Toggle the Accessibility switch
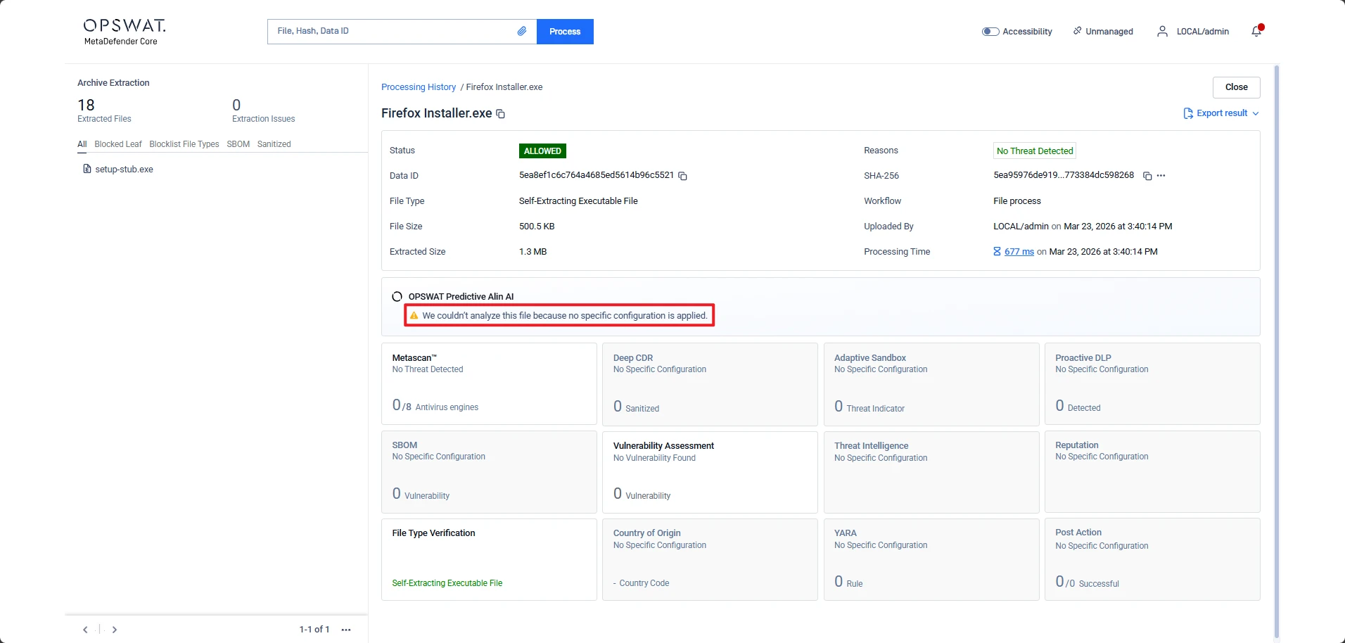This screenshot has width=1345, height=643. 990,32
